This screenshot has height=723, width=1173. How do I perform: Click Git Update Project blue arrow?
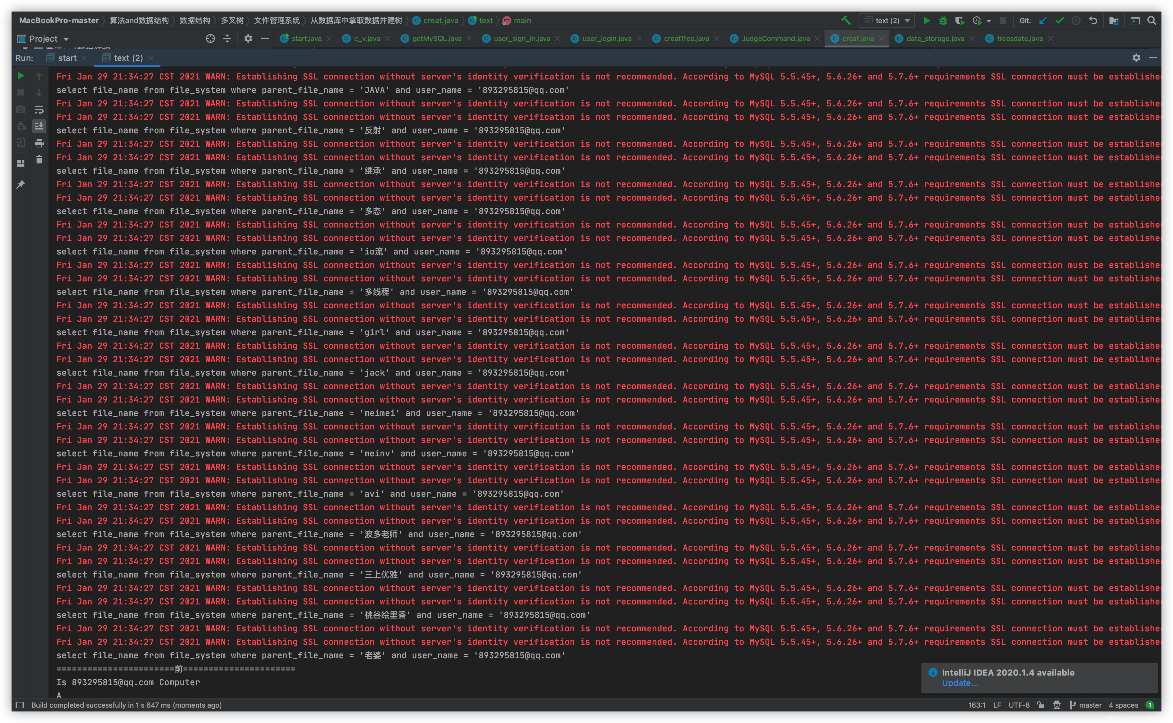pos(1043,21)
